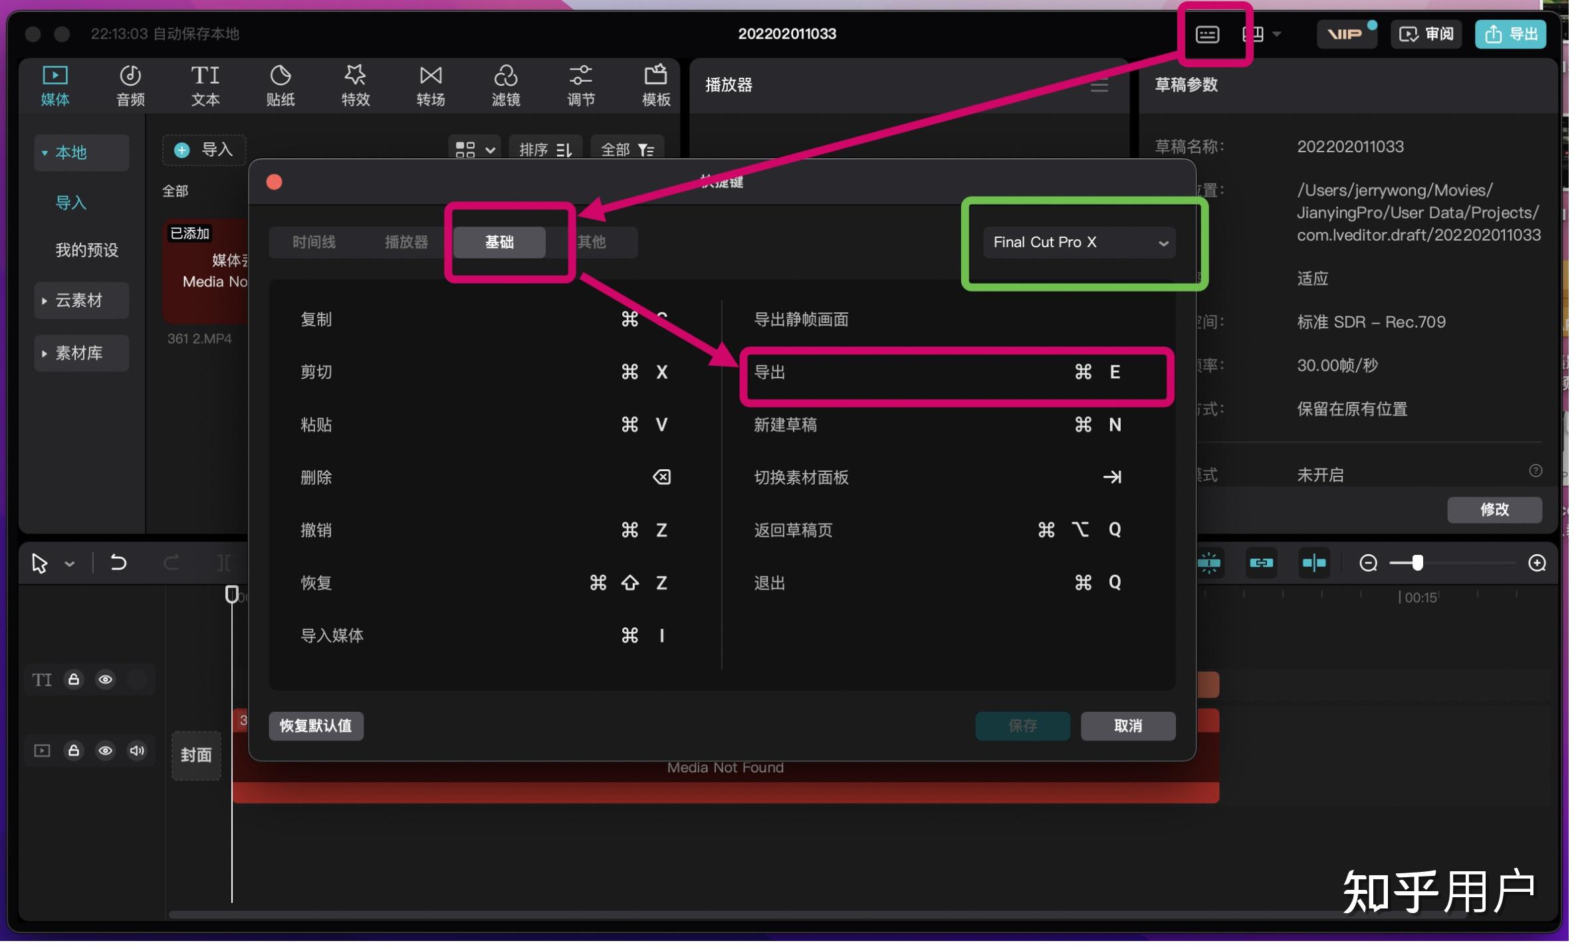Viewport: 1582px width, 949px height.
Task: Click the 导入 import button with plus
Action: tap(205, 151)
